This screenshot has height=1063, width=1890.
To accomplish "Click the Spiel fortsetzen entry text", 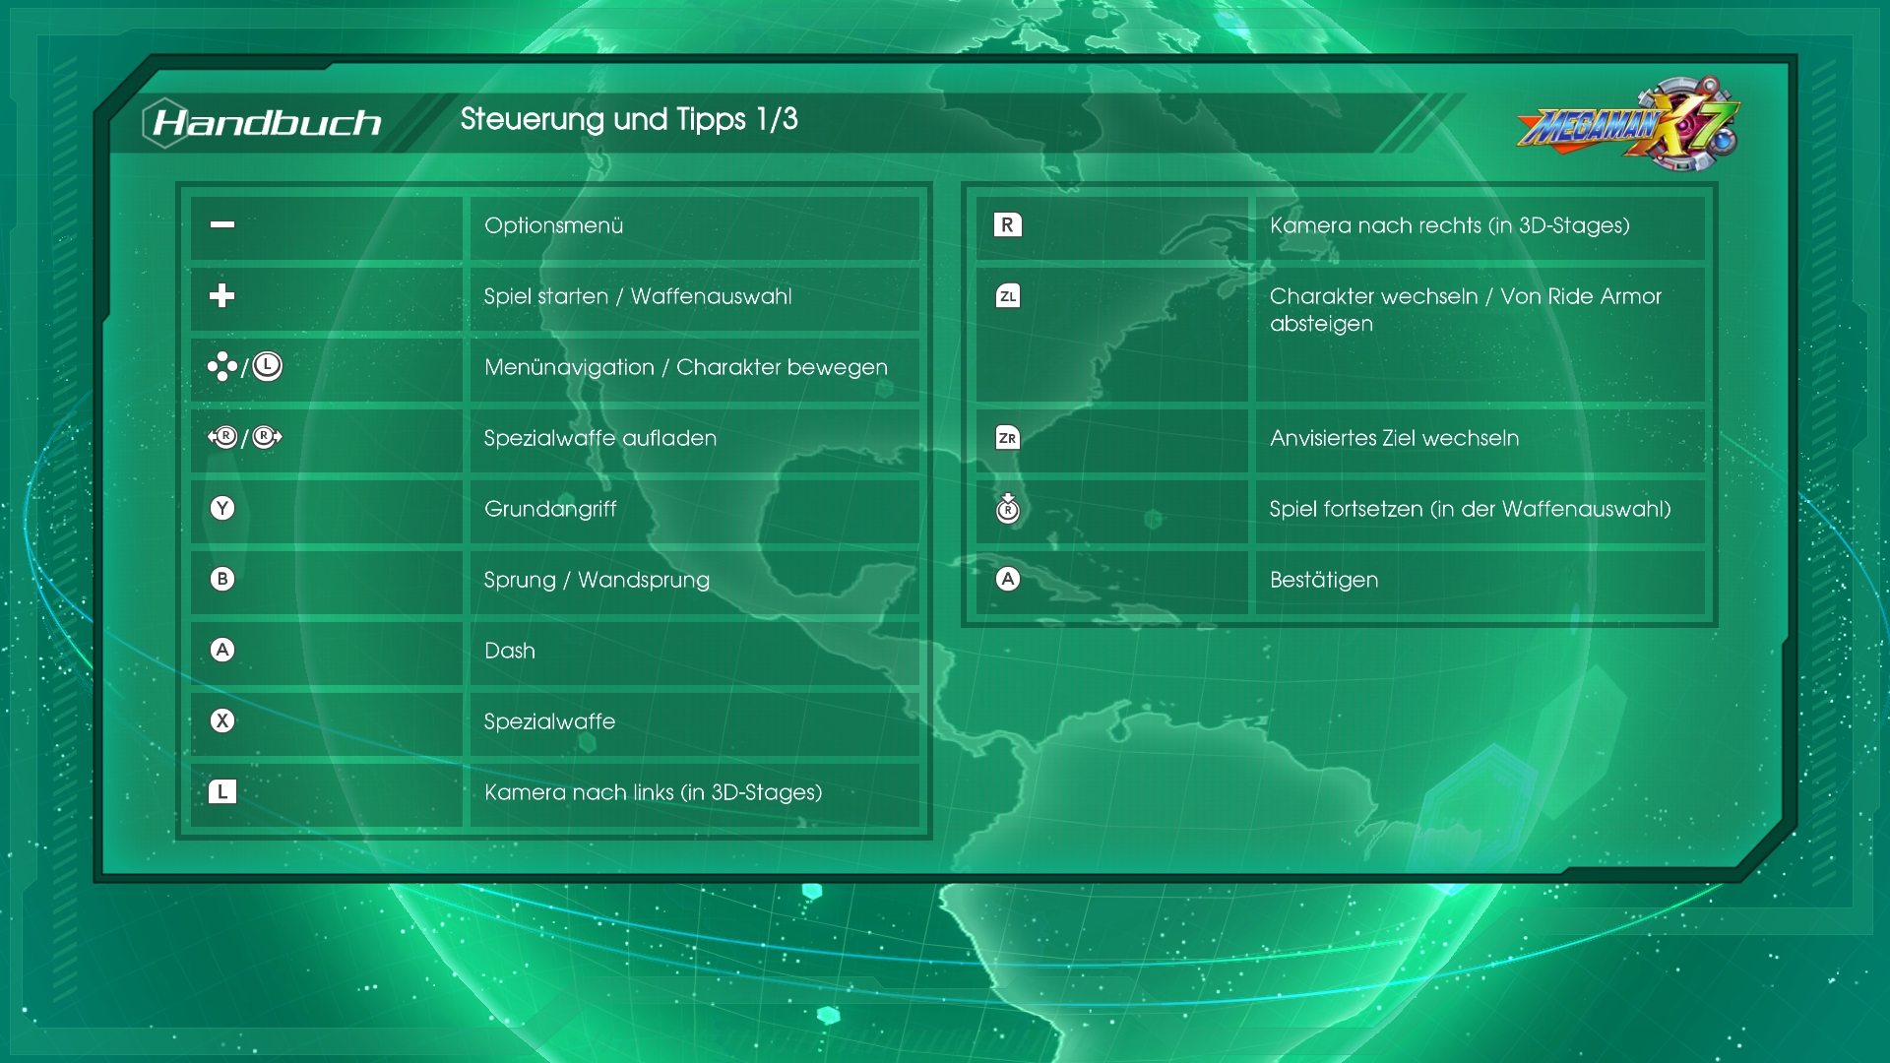I will (1470, 509).
